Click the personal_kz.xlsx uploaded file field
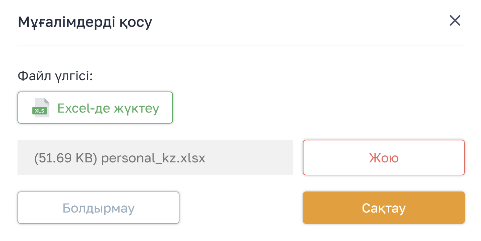This screenshot has width=481, height=241. pos(155,158)
